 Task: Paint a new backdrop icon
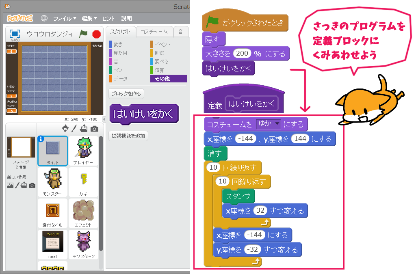(x=17, y=185)
